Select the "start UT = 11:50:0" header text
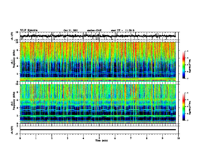Viewport: 201px width, 155px height. click(x=123, y=30)
